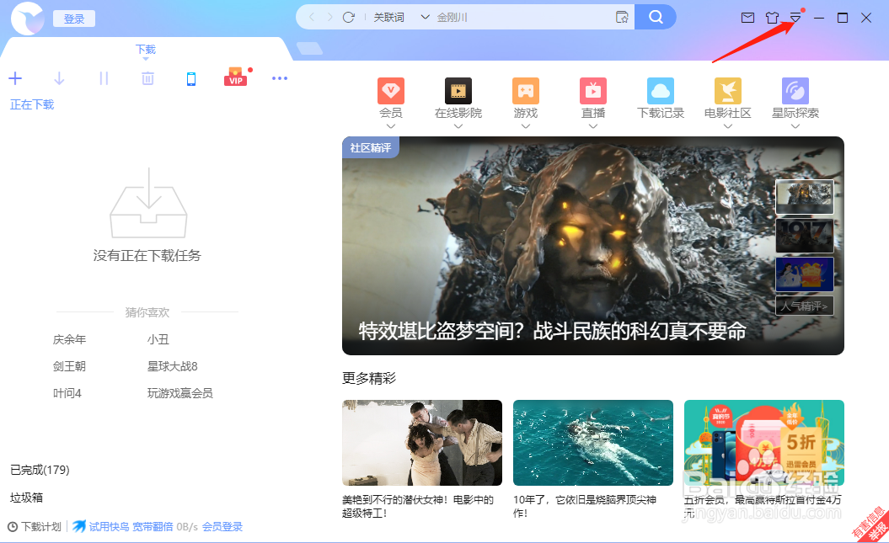Open a new tab with the small tab button
Image resolution: width=889 pixels, height=543 pixels.
(x=309, y=49)
